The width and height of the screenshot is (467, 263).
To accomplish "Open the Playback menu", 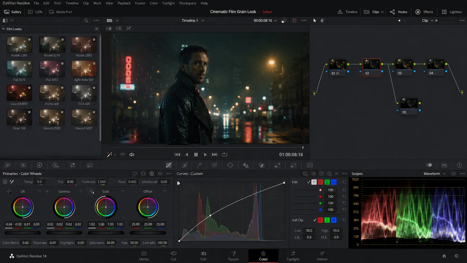I will pyautogui.click(x=124, y=3).
